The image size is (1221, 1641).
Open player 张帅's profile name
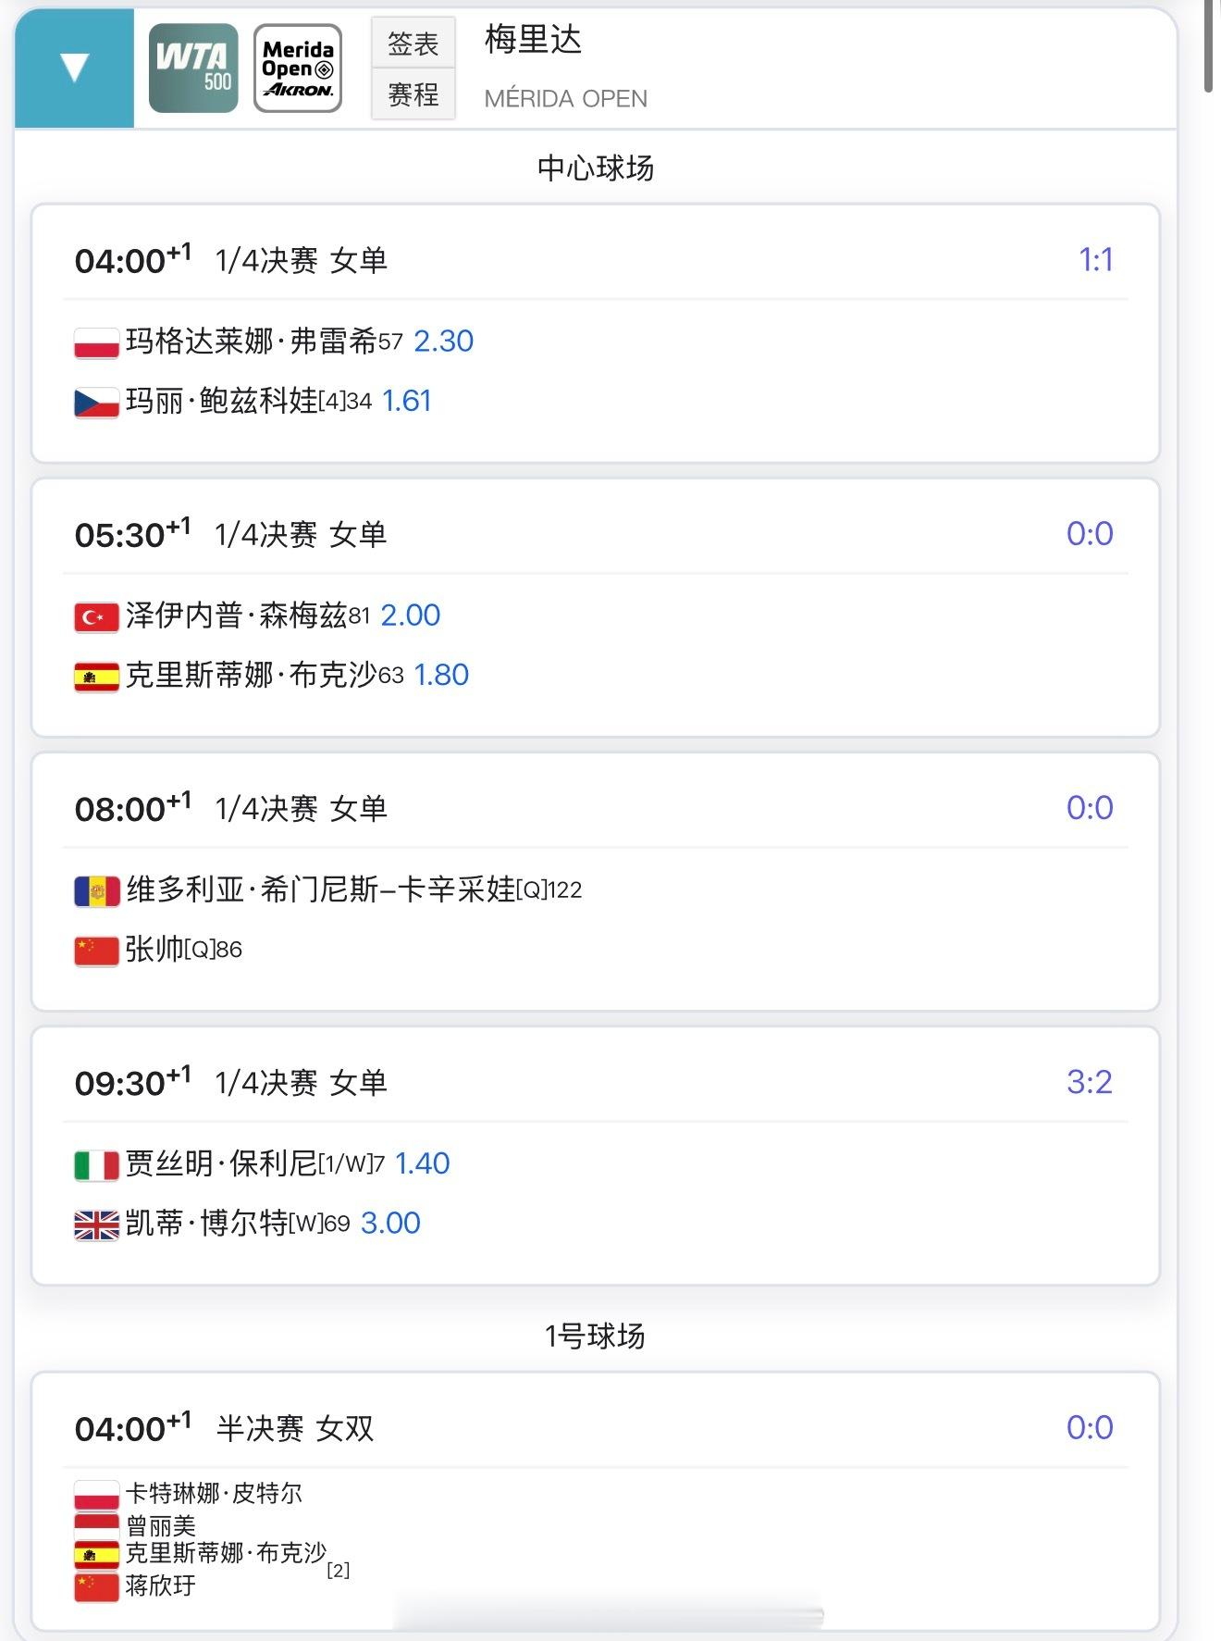(154, 950)
